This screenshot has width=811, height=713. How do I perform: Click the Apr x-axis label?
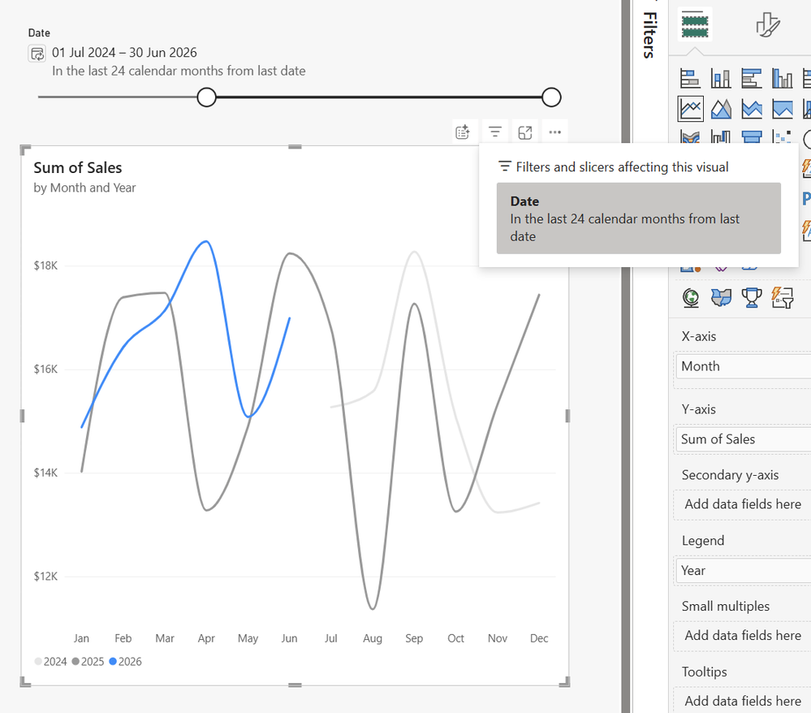click(x=206, y=638)
